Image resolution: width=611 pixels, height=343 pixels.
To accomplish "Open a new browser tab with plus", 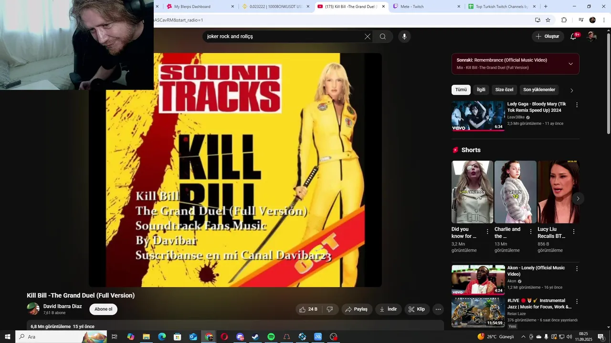I will point(546,7).
